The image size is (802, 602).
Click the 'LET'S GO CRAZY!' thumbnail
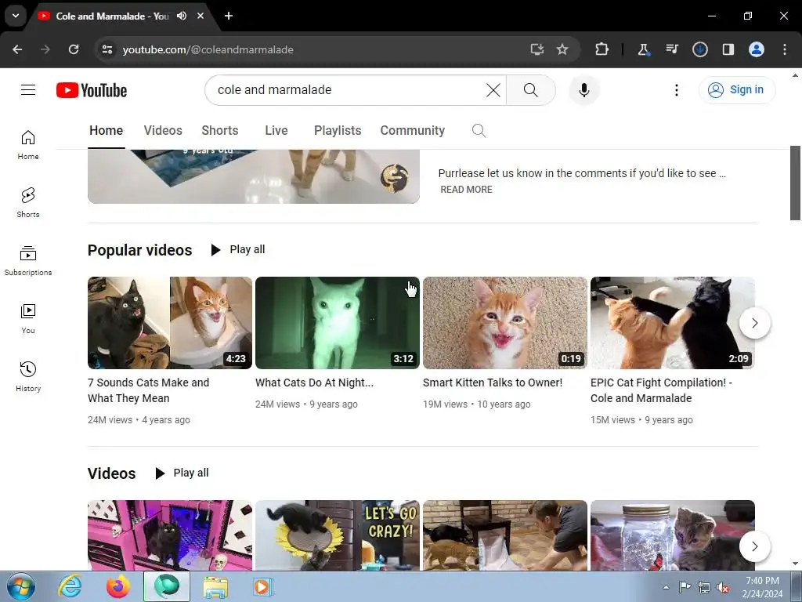click(338, 535)
